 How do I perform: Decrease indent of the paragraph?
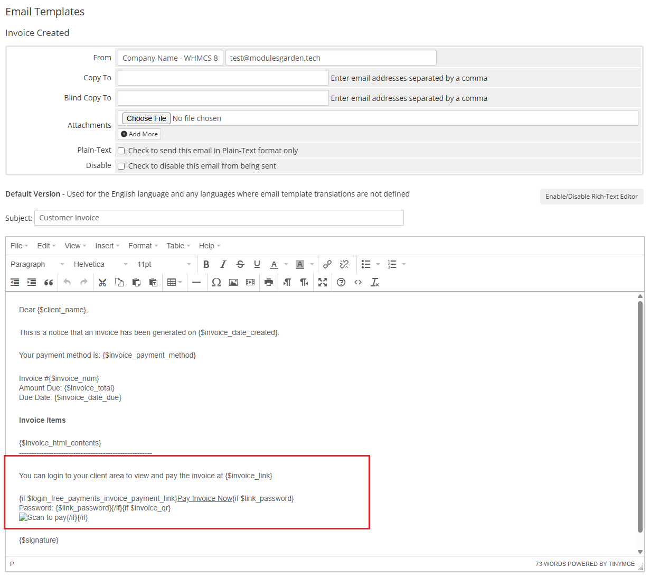(x=15, y=282)
